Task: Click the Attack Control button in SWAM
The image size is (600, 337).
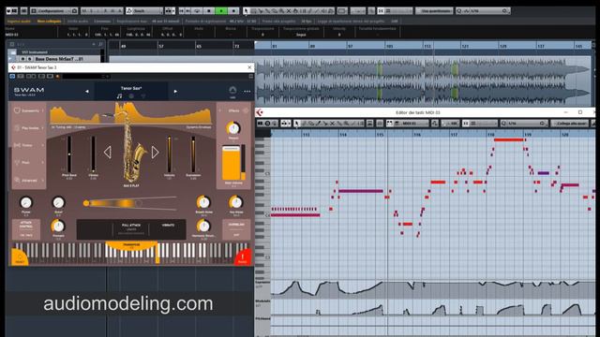Action: click(x=26, y=229)
